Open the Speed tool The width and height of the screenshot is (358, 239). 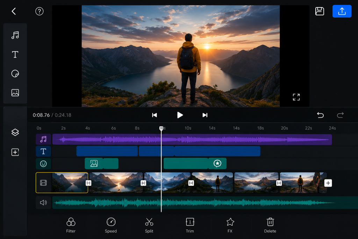(111, 225)
